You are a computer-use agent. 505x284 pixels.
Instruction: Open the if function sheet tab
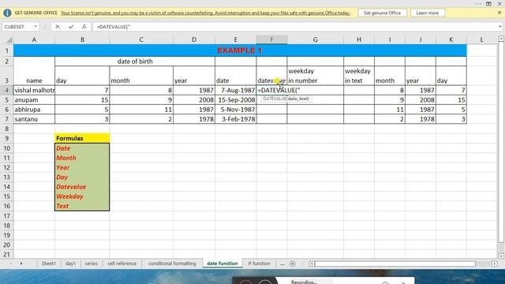click(x=259, y=263)
